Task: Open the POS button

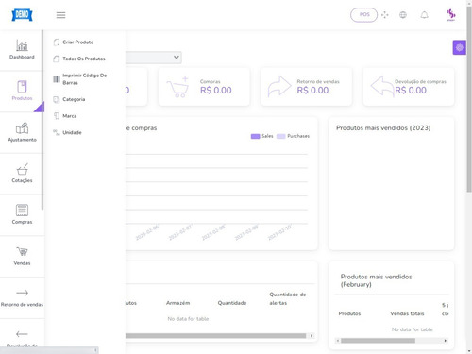Action: (364, 14)
